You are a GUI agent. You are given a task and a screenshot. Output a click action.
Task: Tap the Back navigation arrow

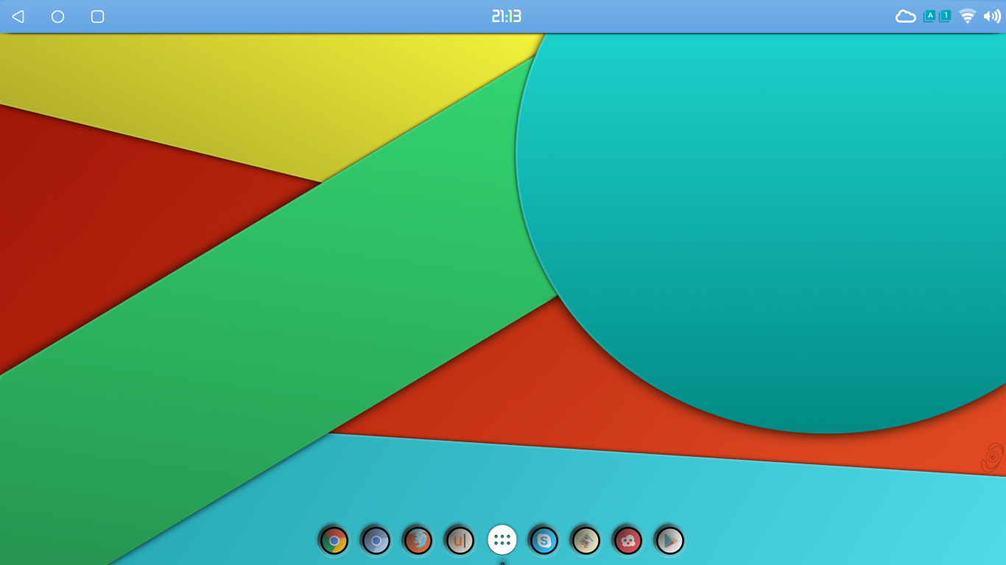pos(18,16)
